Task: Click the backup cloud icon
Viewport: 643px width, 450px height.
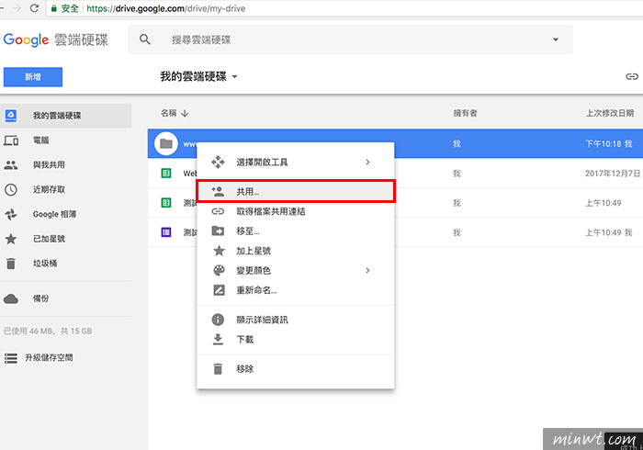Action: [x=11, y=298]
